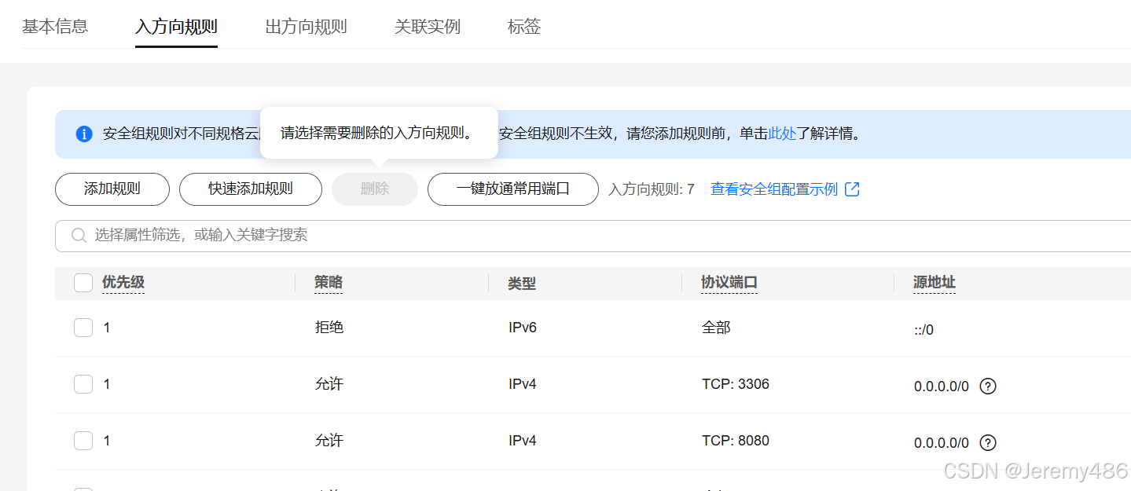Click the TCP: 8080 protocol port cell
Screen dimensions: 1131x491
pyautogui.click(x=736, y=441)
